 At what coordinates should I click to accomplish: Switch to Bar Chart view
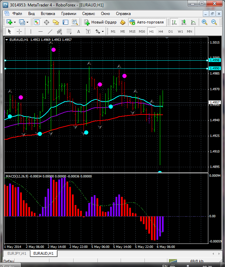[174, 22]
